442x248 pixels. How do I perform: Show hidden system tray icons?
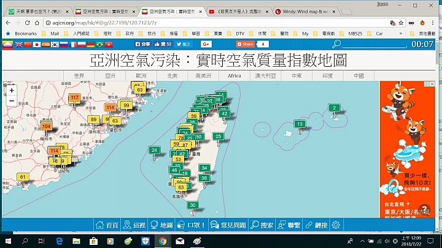coord(362,241)
